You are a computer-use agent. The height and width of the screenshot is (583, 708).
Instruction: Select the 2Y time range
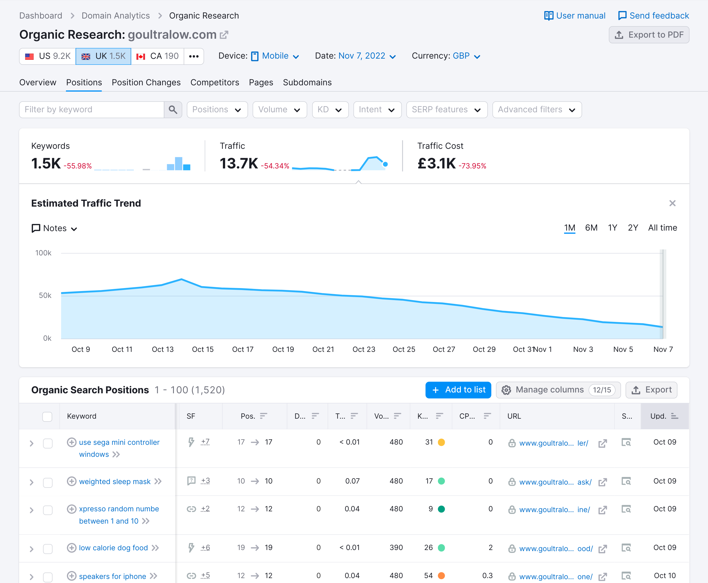[x=633, y=228]
